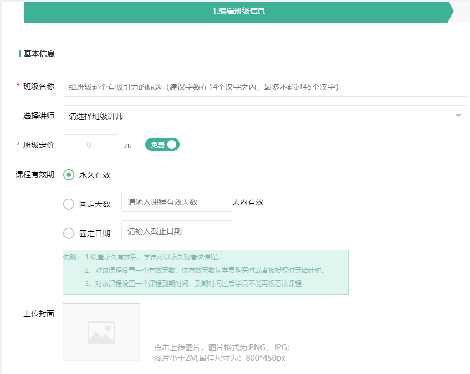Toggle the 免费 free-pricing switch
Image resolution: width=470 pixels, height=374 pixels.
(162, 144)
